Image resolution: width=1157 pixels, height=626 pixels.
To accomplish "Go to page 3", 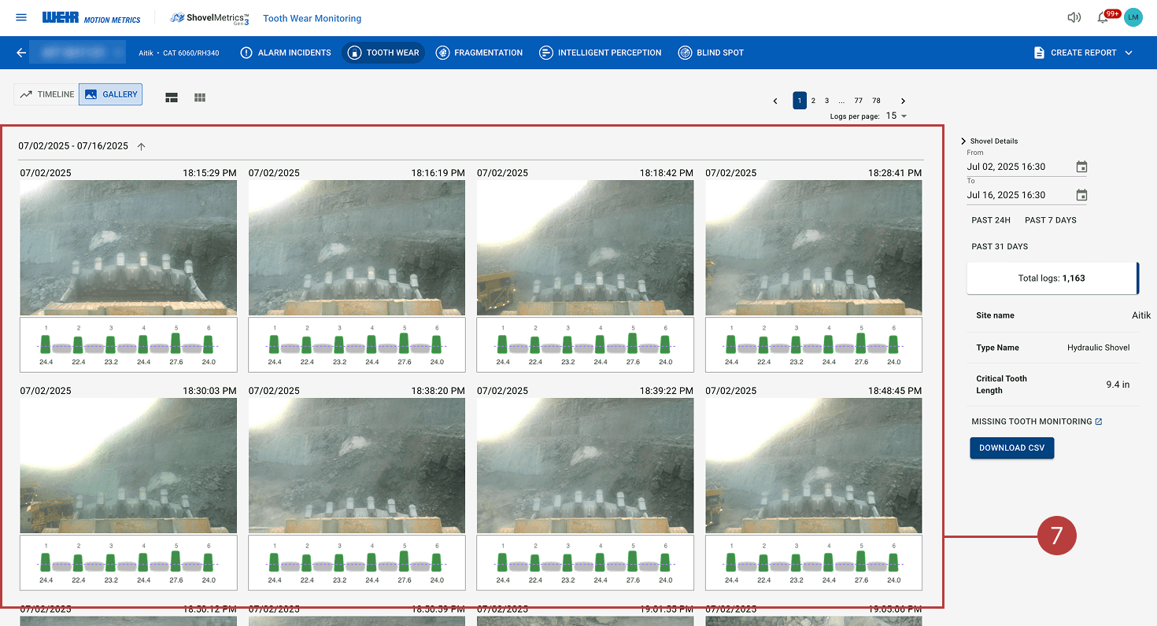I will [x=826, y=101].
